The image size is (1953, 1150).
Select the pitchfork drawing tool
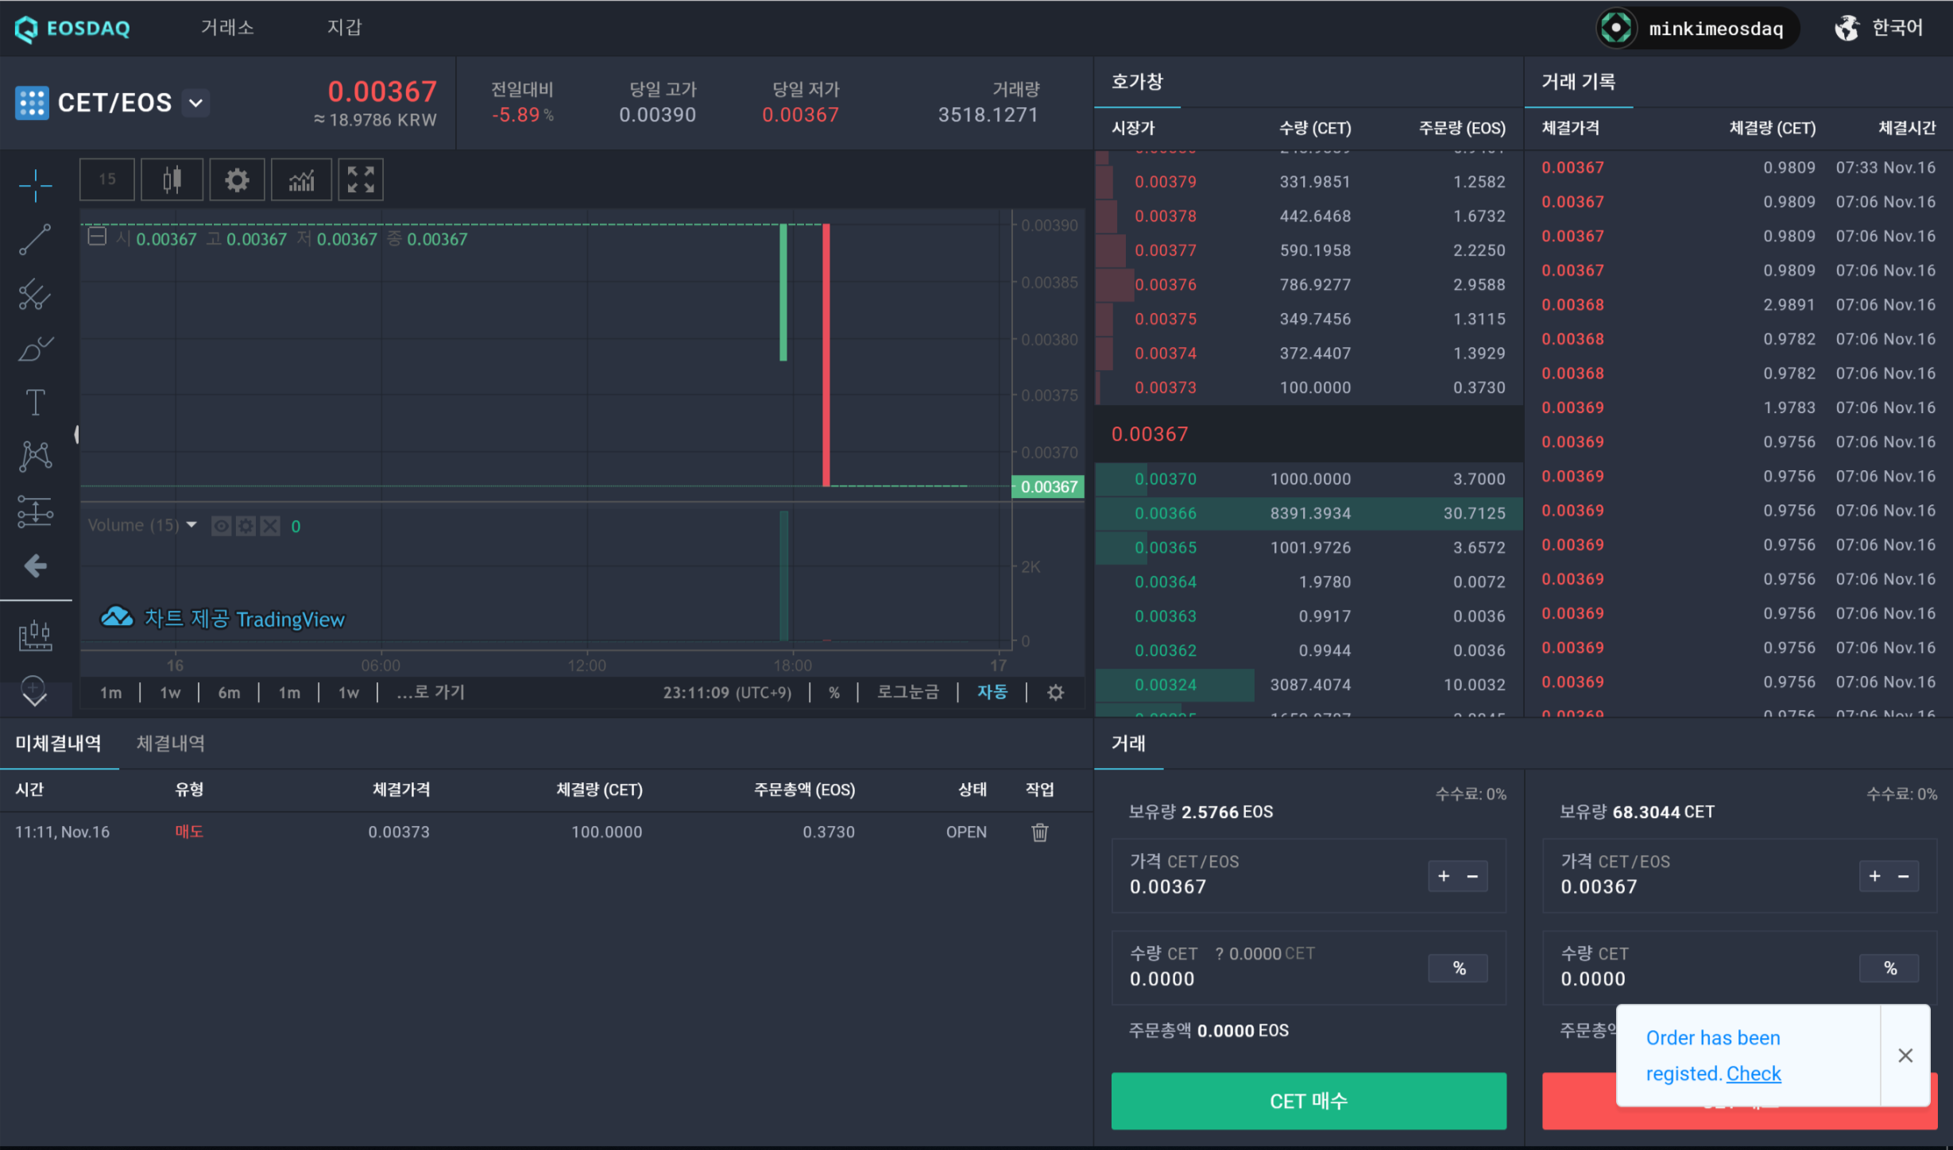click(35, 295)
